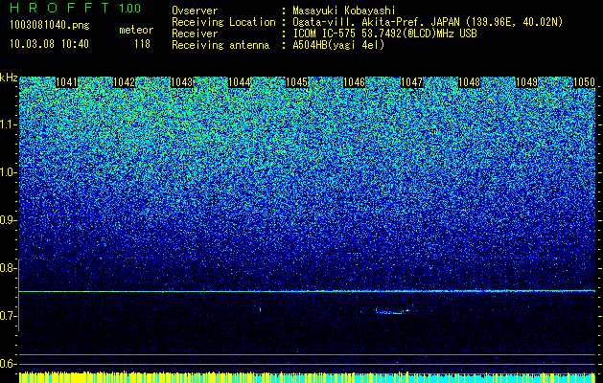Click the 1042 time marker
Image resolution: width=603 pixels, height=383 pixels.
125,82
